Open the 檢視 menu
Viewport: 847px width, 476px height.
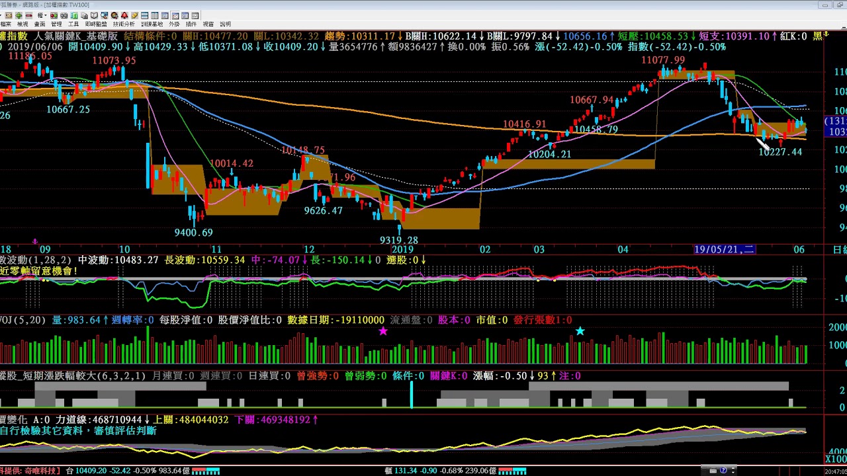coord(22,24)
